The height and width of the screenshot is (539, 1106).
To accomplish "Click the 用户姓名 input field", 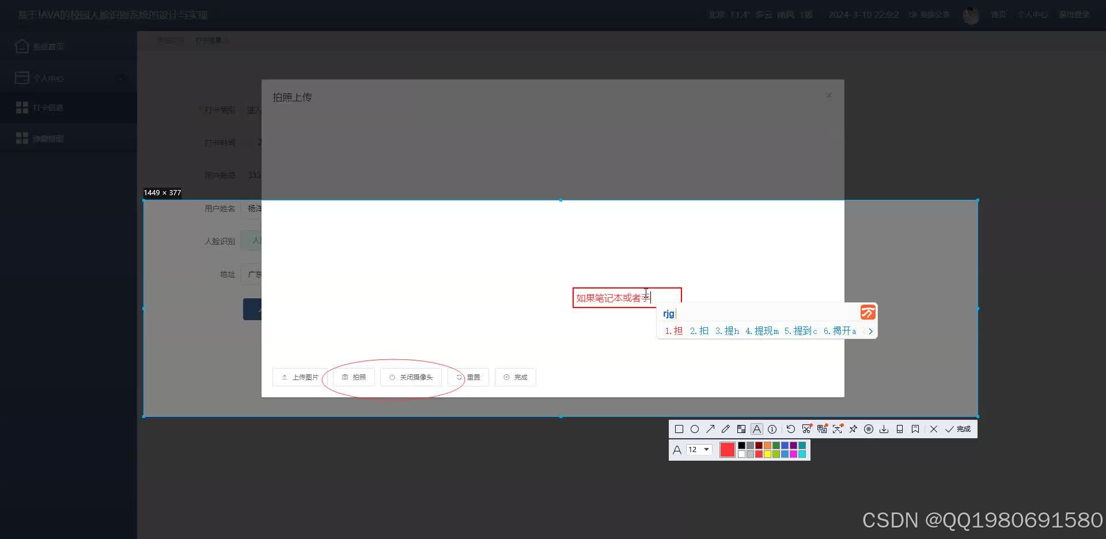I will click(252, 208).
